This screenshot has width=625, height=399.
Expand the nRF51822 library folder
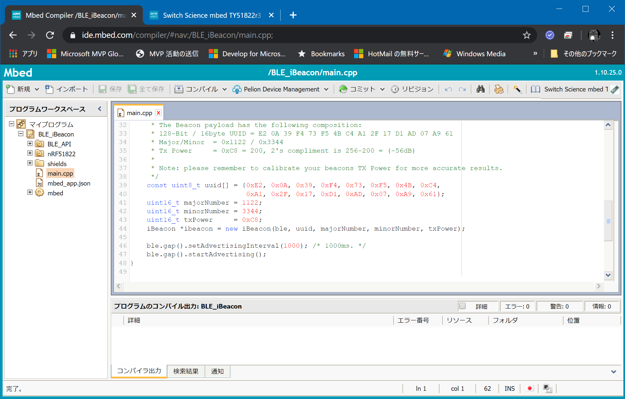[30, 154]
